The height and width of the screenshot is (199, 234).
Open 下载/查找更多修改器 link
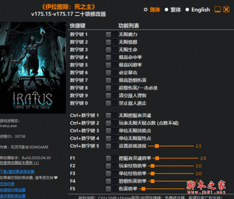click(17, 172)
